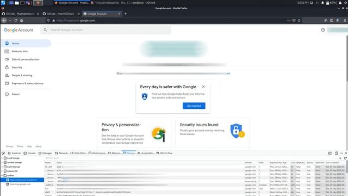Click the padlock site security icon

pyautogui.click(x=53, y=21)
